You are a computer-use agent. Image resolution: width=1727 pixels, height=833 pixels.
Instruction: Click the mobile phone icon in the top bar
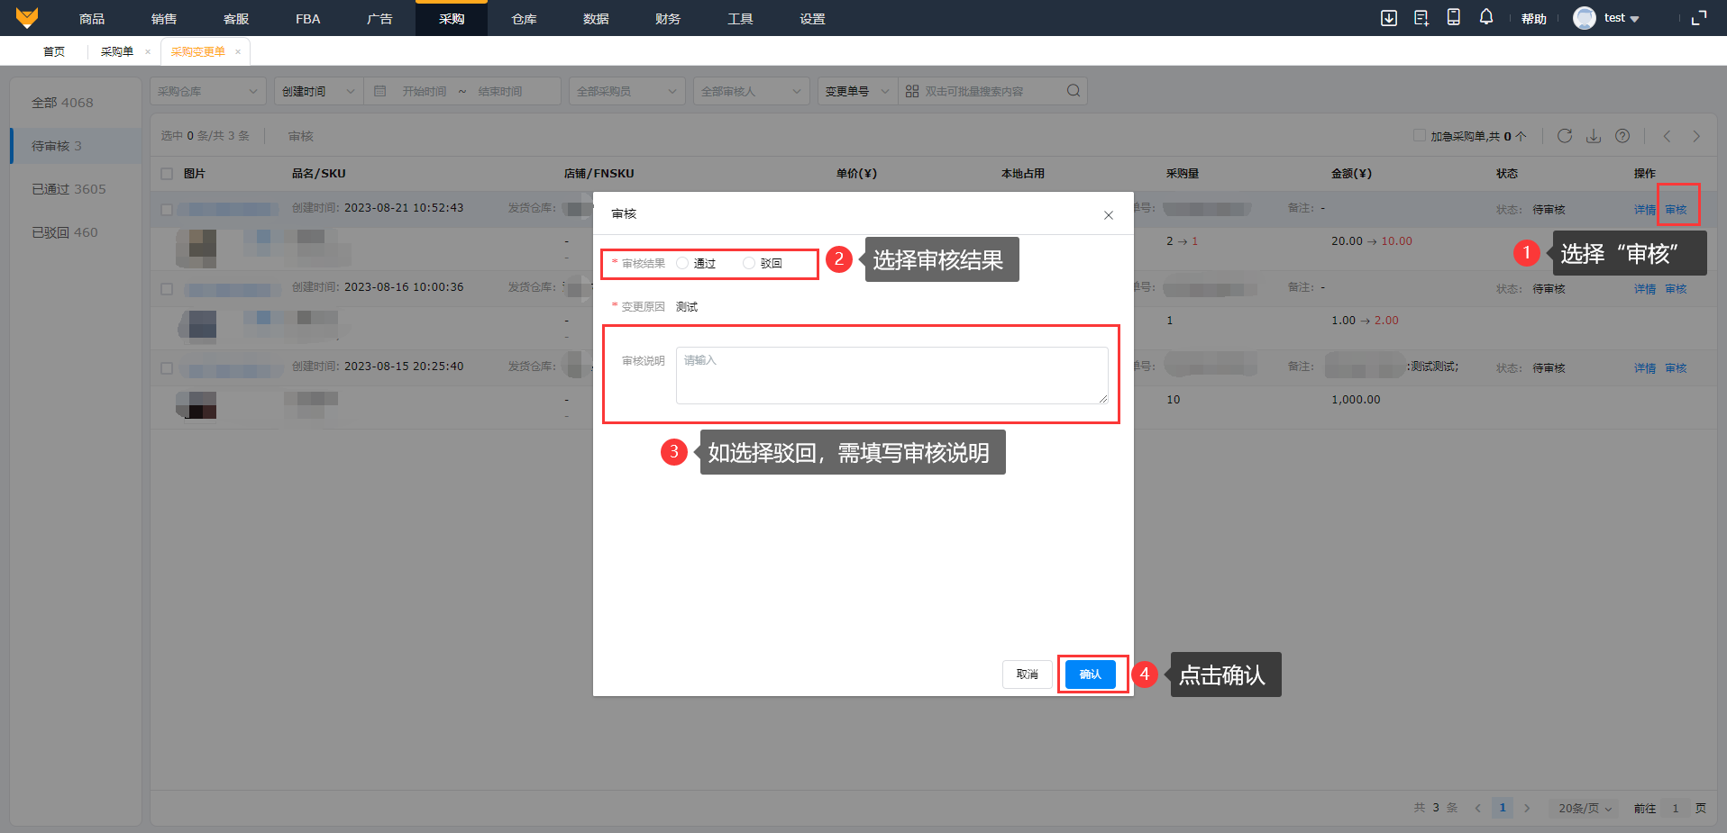coord(1454,17)
